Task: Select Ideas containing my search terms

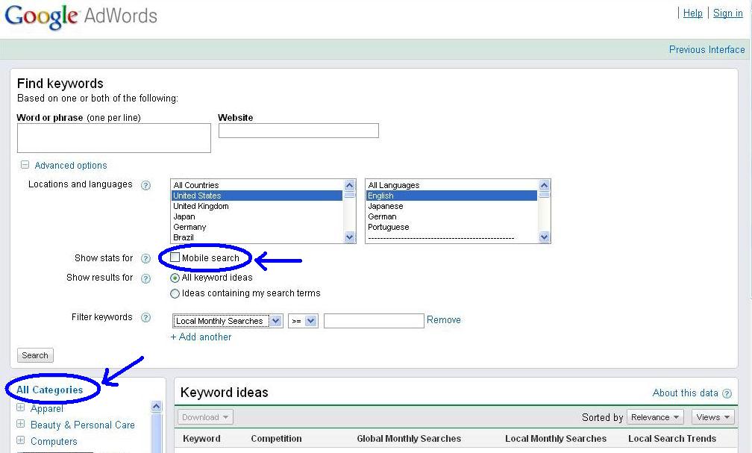Action: 175,294
